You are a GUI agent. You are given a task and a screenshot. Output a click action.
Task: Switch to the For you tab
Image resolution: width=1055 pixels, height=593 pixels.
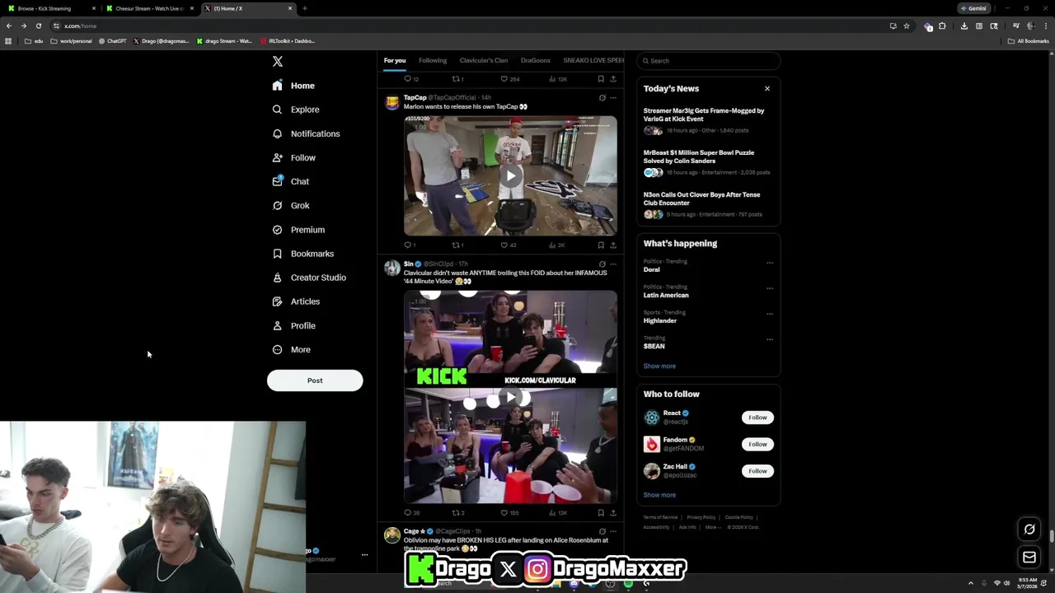click(395, 60)
